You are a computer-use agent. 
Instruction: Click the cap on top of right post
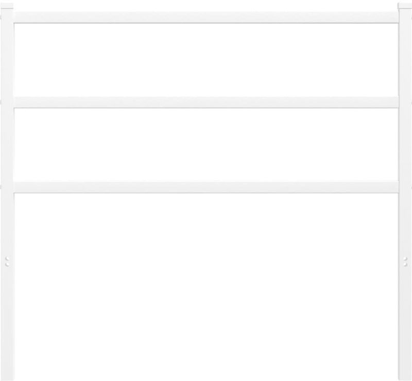tap(405, 6)
